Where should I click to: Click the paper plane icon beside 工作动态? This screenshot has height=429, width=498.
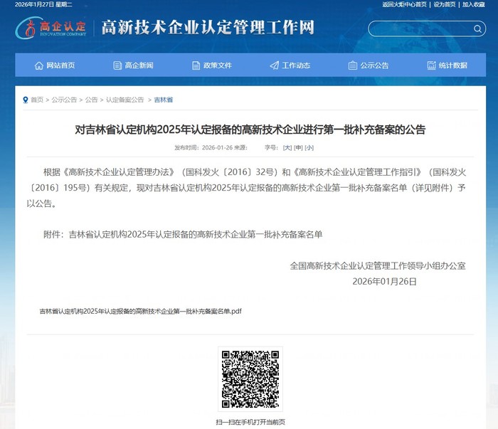tap(275, 65)
